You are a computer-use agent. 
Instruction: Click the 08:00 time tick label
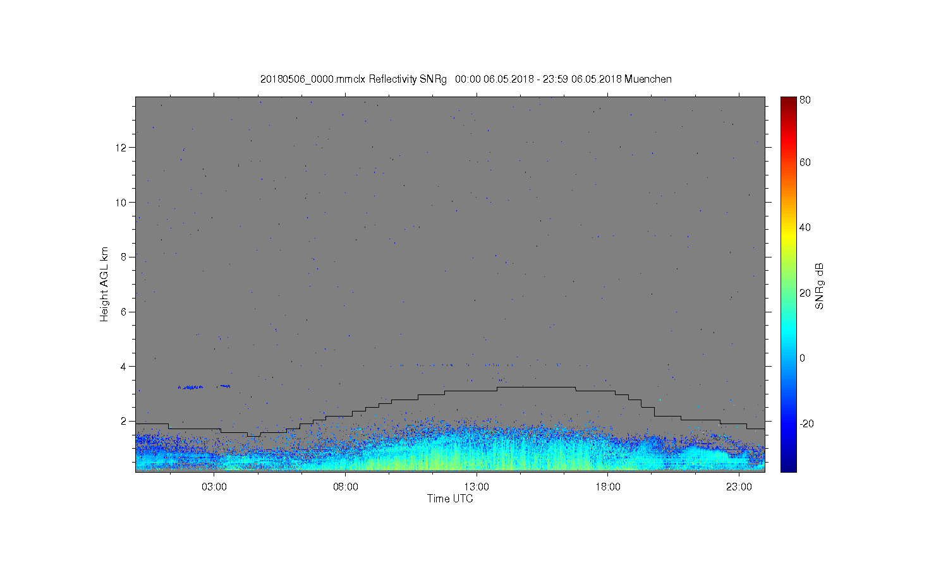click(x=346, y=487)
